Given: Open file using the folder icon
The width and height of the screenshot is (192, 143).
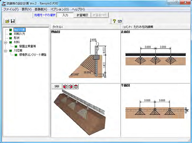Looking at the screenshot, I should pyautogui.click(x=7, y=21).
